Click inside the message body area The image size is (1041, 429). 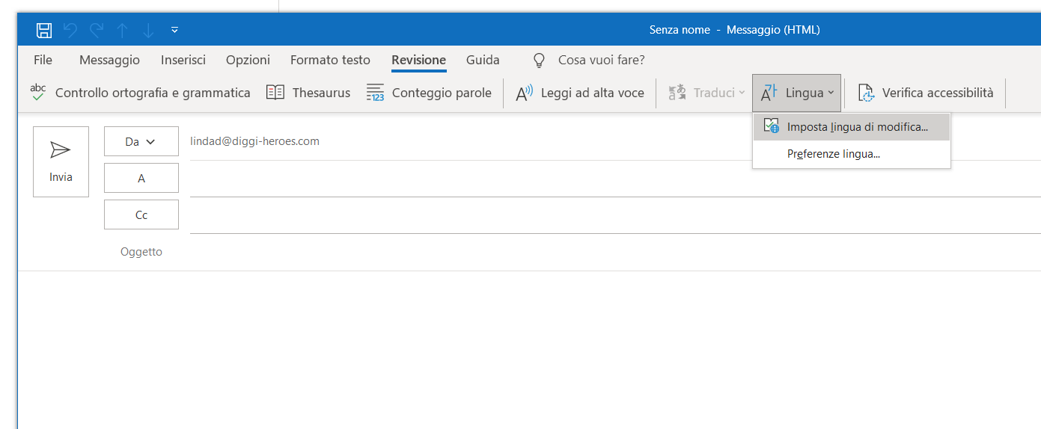pyautogui.click(x=529, y=350)
